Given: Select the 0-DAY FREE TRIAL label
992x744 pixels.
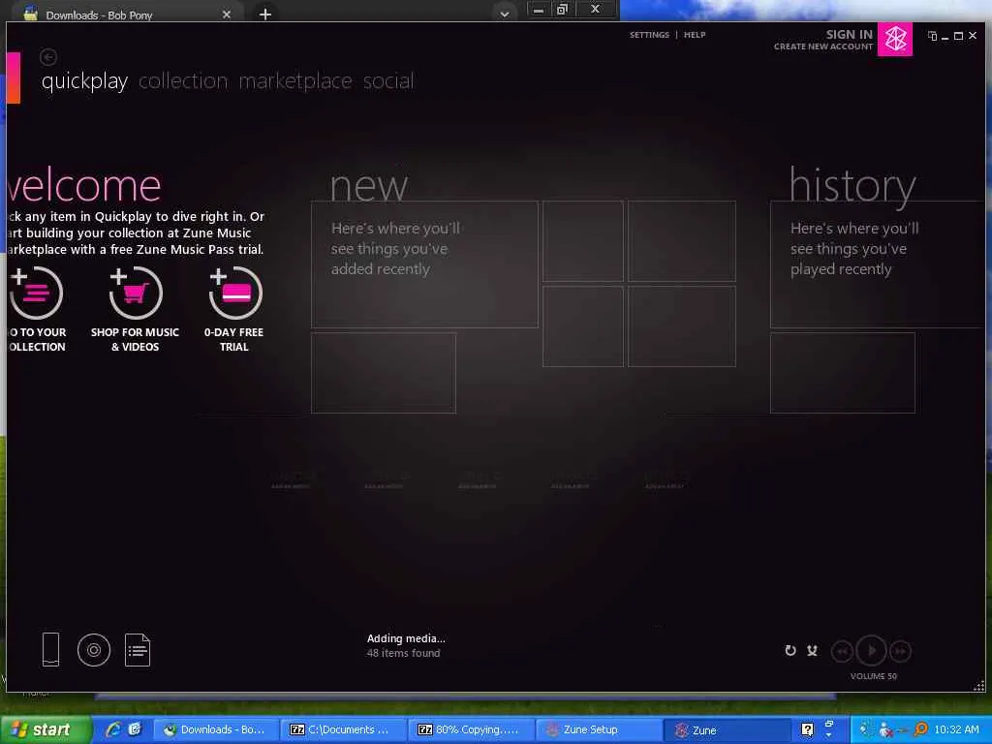Looking at the screenshot, I should pyautogui.click(x=233, y=339).
